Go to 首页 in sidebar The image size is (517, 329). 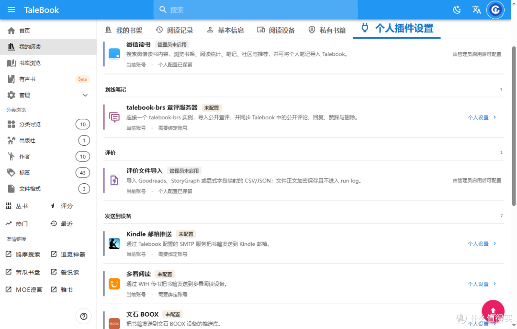tap(48, 31)
